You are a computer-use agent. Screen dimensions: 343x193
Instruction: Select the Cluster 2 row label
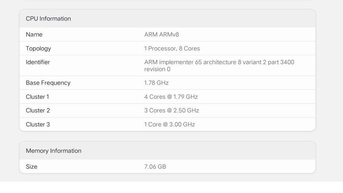click(38, 111)
